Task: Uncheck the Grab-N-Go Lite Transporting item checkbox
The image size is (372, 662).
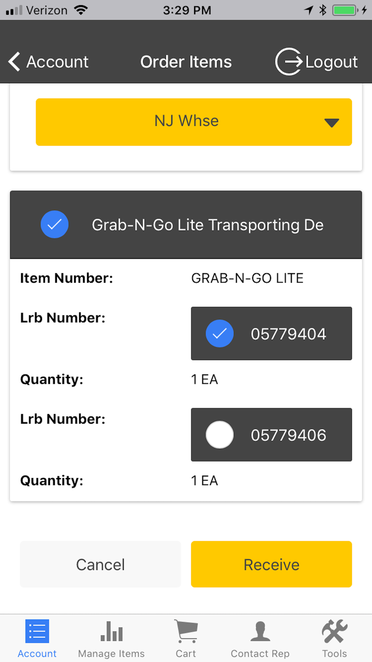Action: [x=54, y=225]
